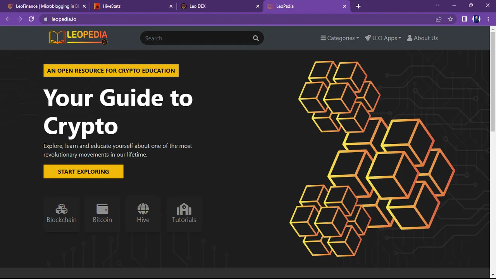Open the browser side panel icon
This screenshot has height=279, width=496.
[x=465, y=19]
